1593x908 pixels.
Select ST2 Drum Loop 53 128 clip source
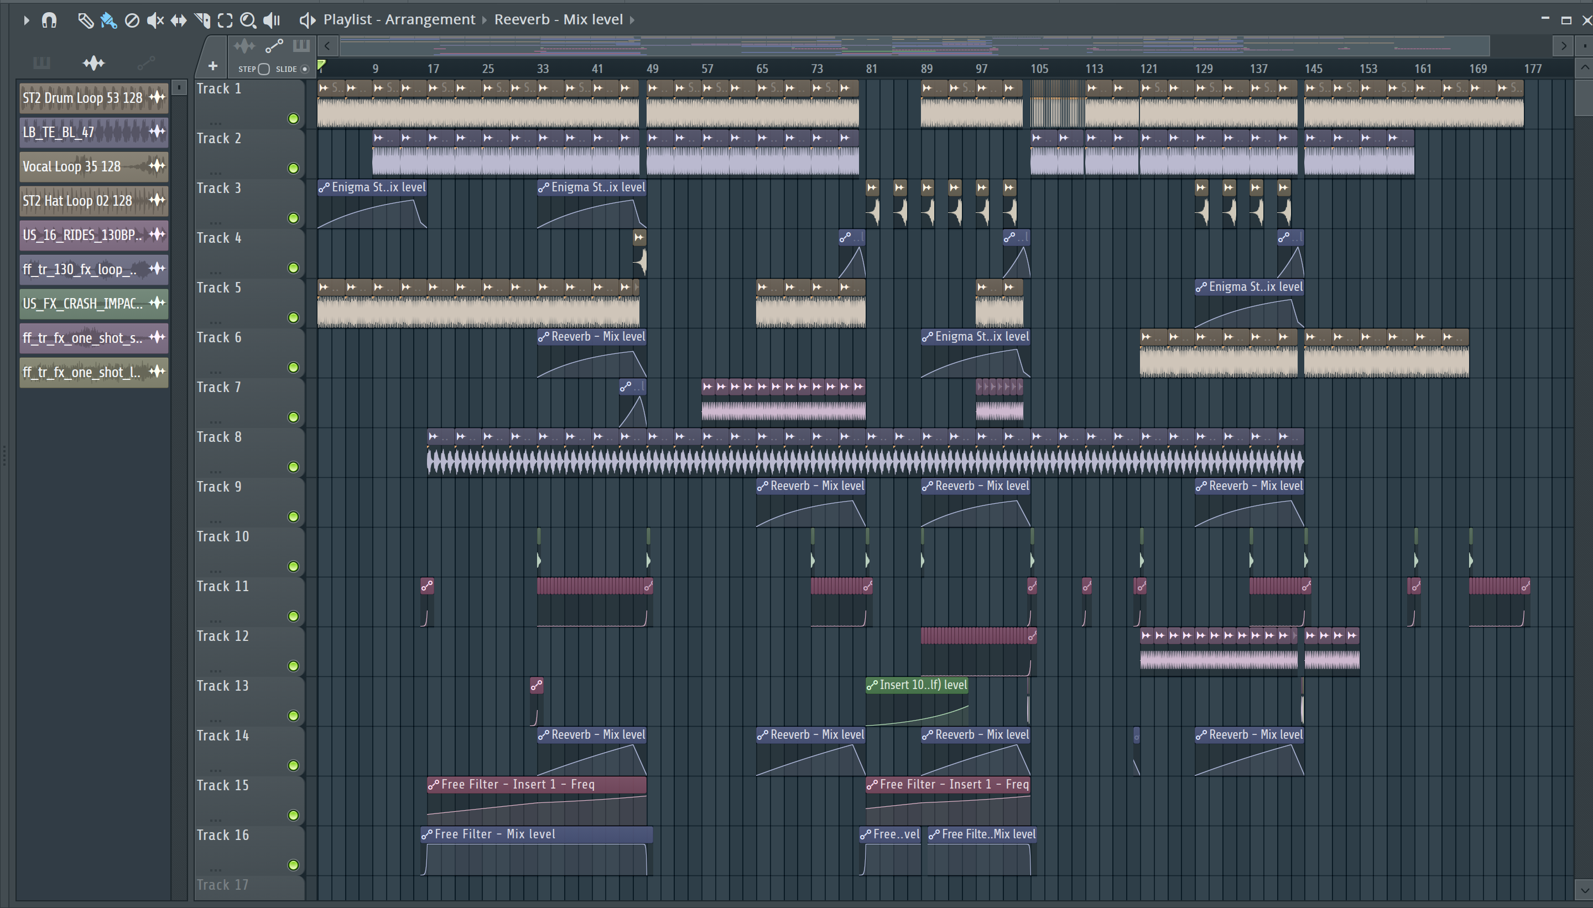click(x=93, y=97)
